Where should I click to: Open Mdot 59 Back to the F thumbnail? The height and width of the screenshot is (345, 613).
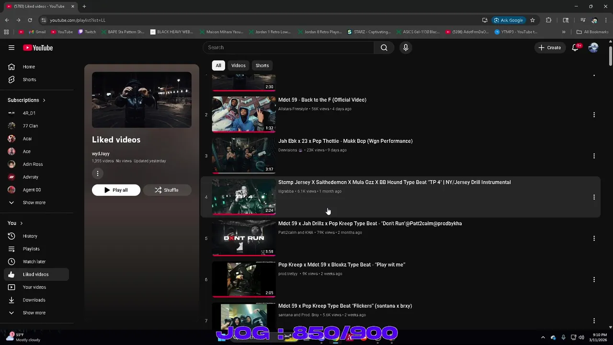(244, 115)
